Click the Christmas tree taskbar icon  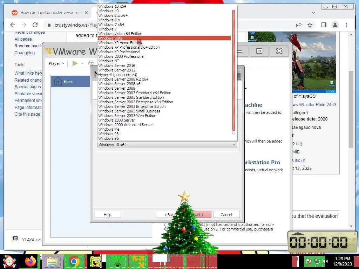coord(117,261)
